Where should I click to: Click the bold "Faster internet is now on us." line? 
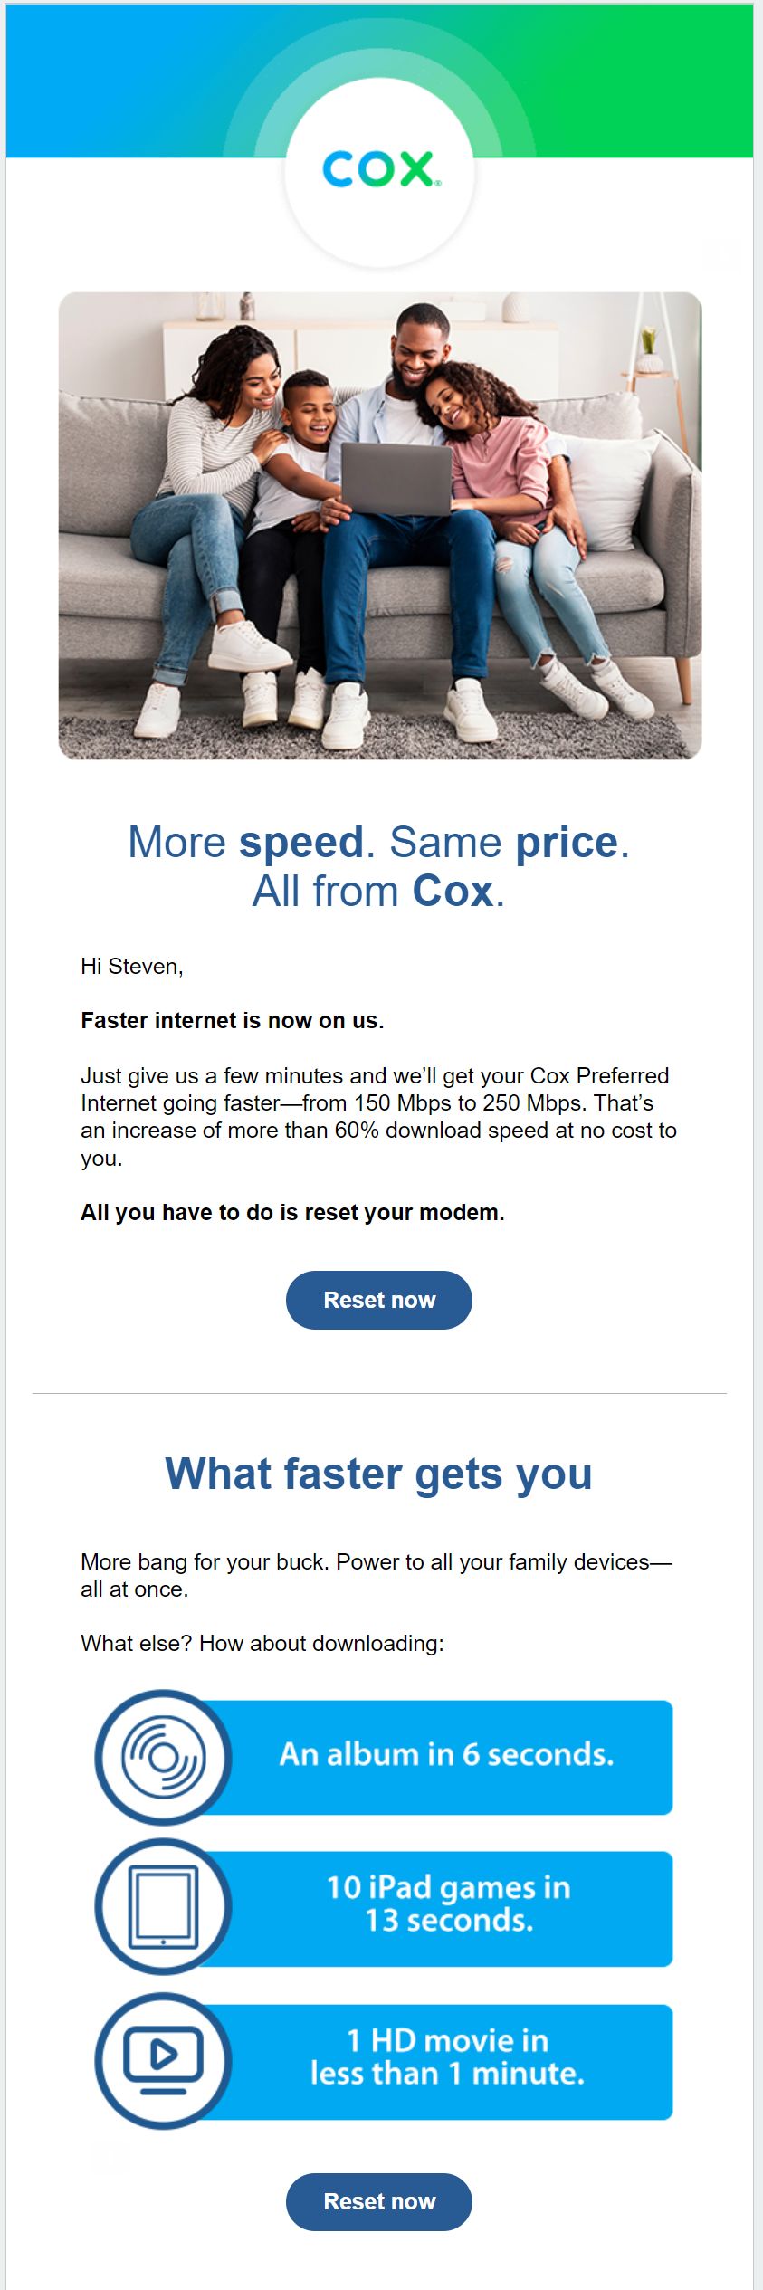(233, 1021)
